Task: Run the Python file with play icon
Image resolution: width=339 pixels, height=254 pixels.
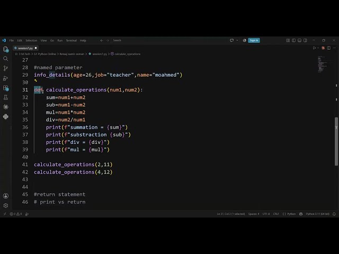Action: (314, 48)
